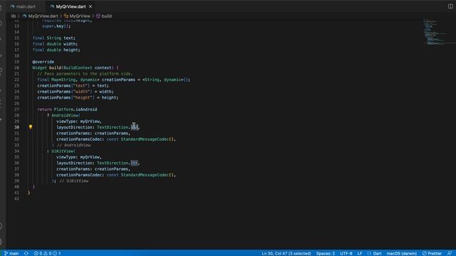Click the lightbulb quick-fix icon

click(x=31, y=127)
